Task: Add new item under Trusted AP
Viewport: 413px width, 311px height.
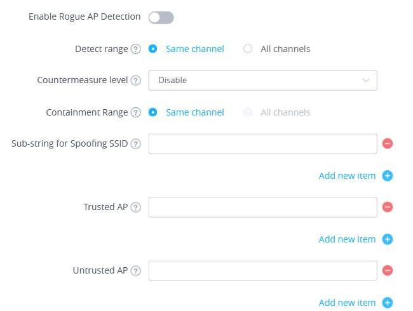Action: tap(356, 239)
